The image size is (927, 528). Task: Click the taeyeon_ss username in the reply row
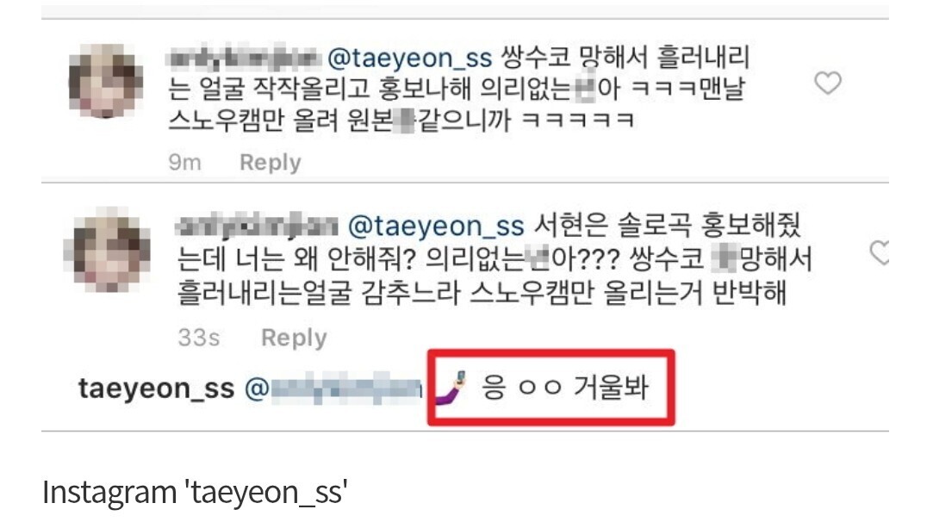click(x=157, y=388)
